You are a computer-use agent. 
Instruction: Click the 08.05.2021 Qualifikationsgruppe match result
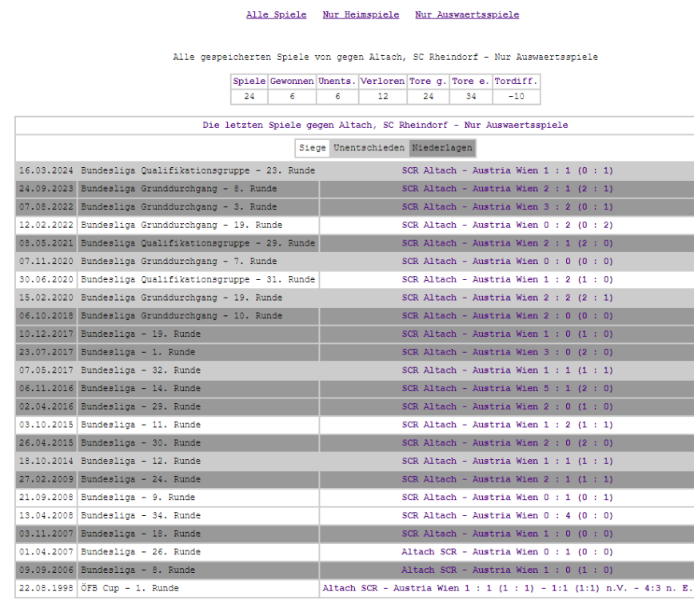pyautogui.click(x=507, y=243)
